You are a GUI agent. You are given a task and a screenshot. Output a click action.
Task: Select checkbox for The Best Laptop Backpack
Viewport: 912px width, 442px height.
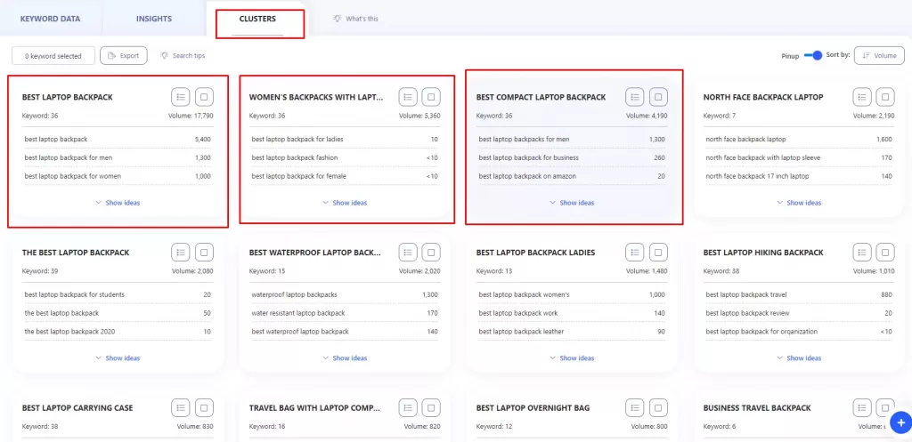204,252
